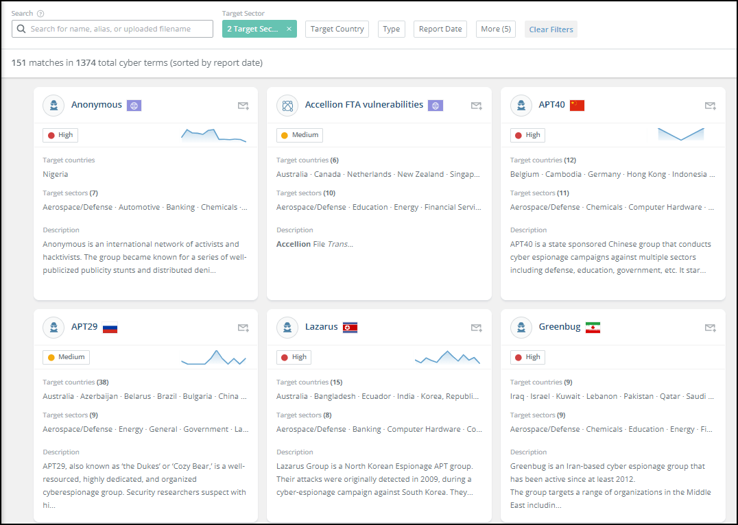Click the envelope icon on Lazarus card

coord(477,328)
